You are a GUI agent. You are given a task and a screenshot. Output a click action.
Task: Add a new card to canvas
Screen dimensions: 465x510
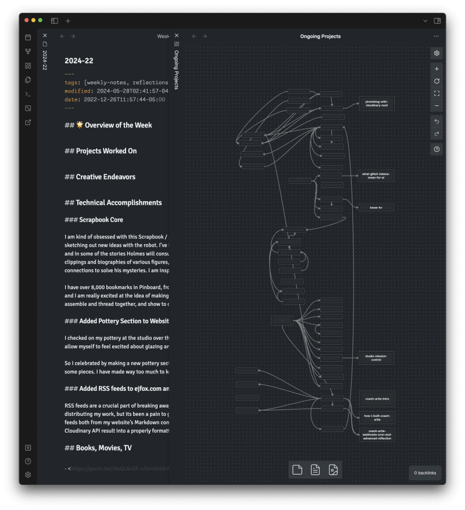click(x=297, y=470)
